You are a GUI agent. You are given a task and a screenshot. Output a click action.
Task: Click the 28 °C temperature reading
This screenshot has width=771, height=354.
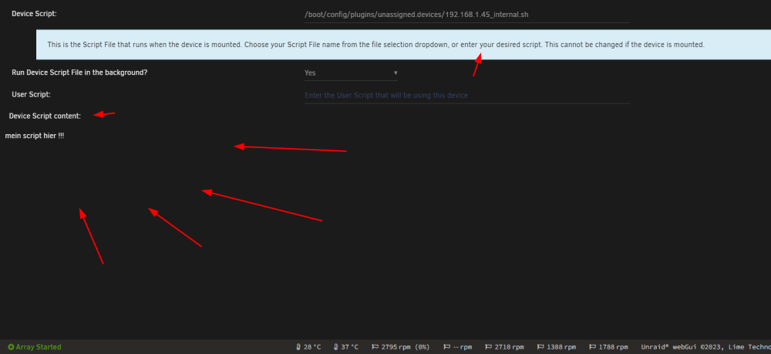point(312,347)
